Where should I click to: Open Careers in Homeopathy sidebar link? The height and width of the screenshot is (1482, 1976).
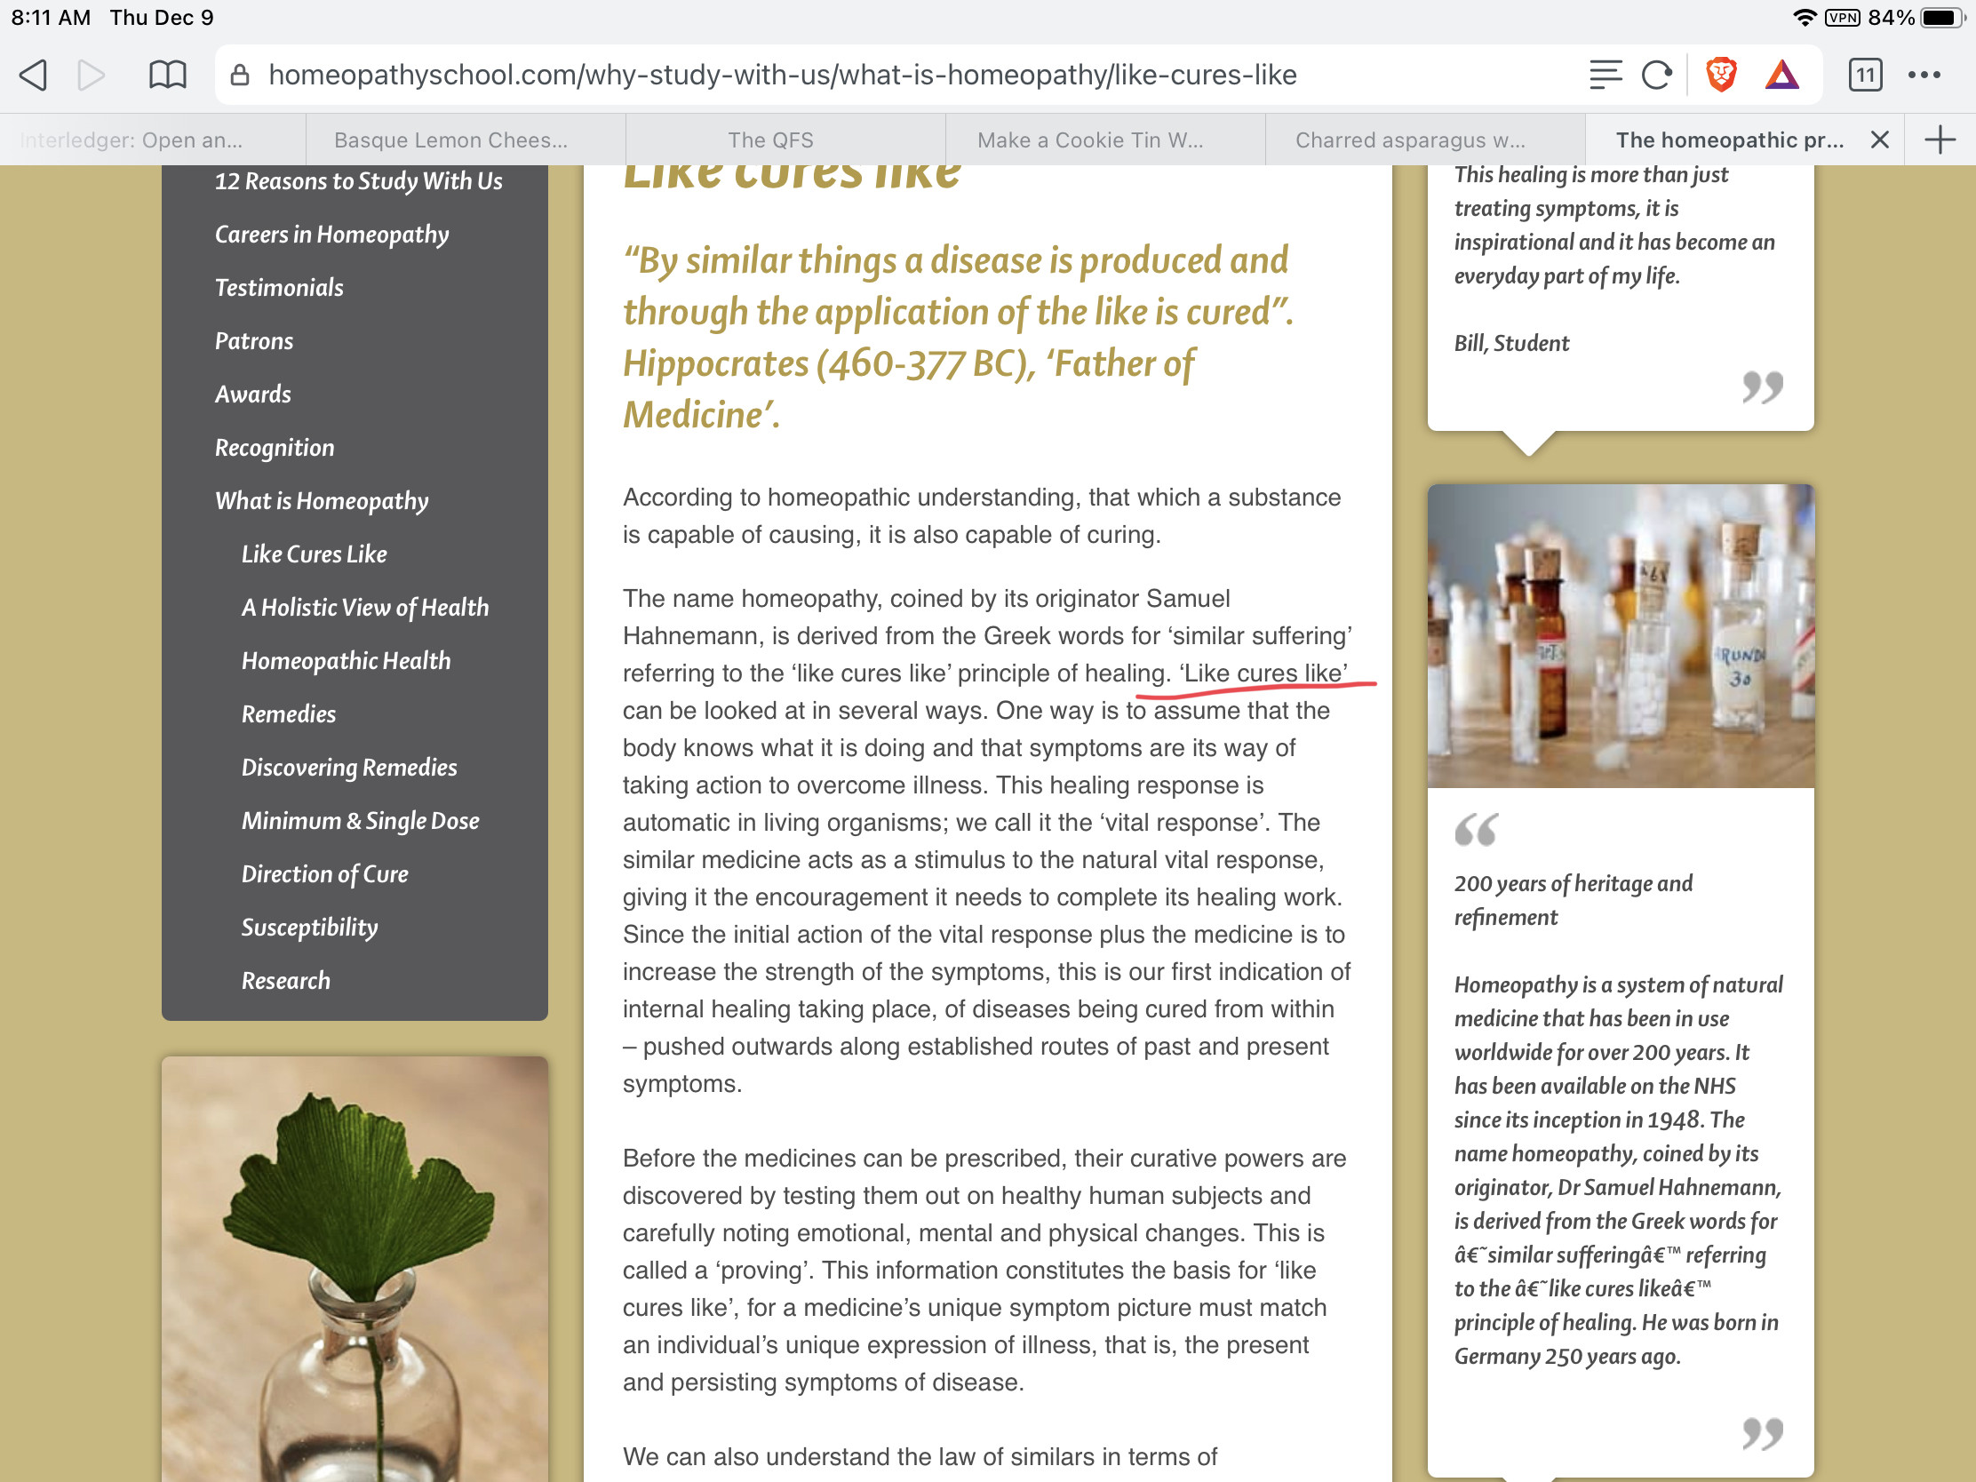331,234
